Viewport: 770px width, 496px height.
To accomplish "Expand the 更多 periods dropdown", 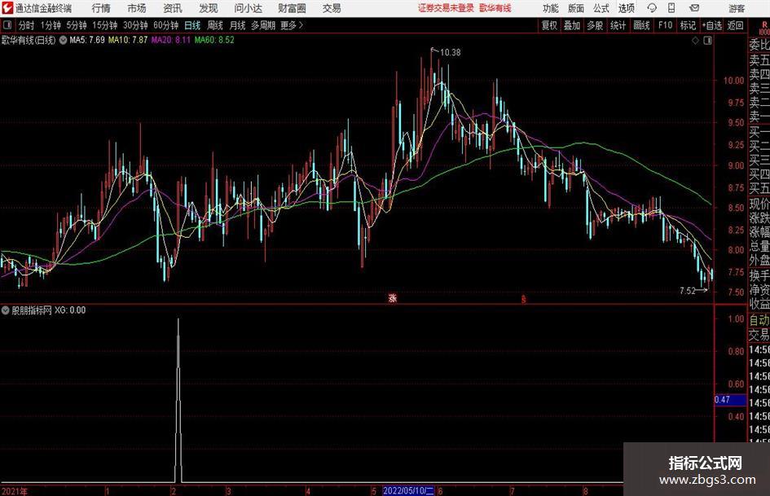I will [x=293, y=25].
